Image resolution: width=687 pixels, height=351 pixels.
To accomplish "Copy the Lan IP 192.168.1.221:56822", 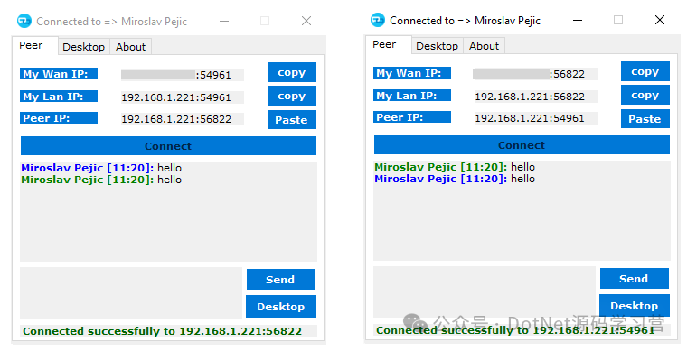I will click(x=645, y=95).
